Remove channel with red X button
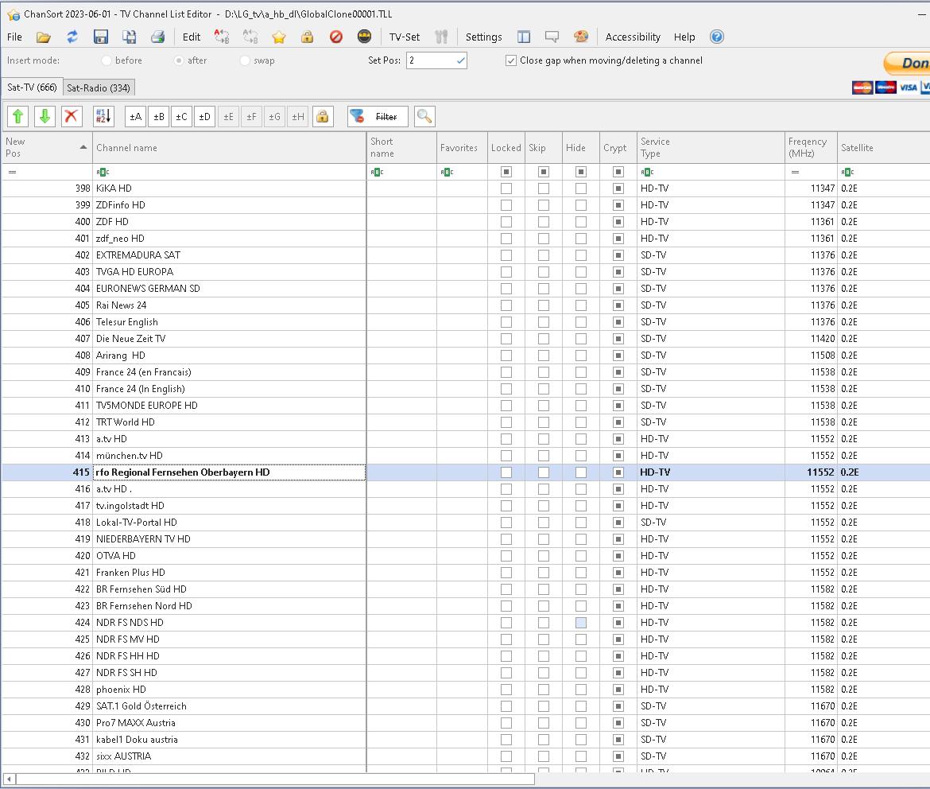This screenshot has width=930, height=789. [72, 116]
